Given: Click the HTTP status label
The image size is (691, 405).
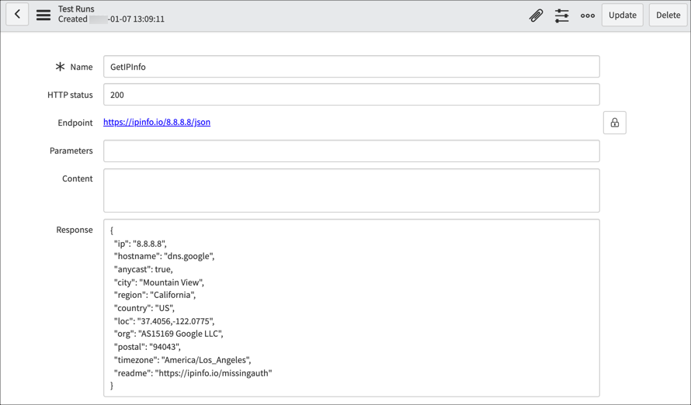Looking at the screenshot, I should click(70, 95).
